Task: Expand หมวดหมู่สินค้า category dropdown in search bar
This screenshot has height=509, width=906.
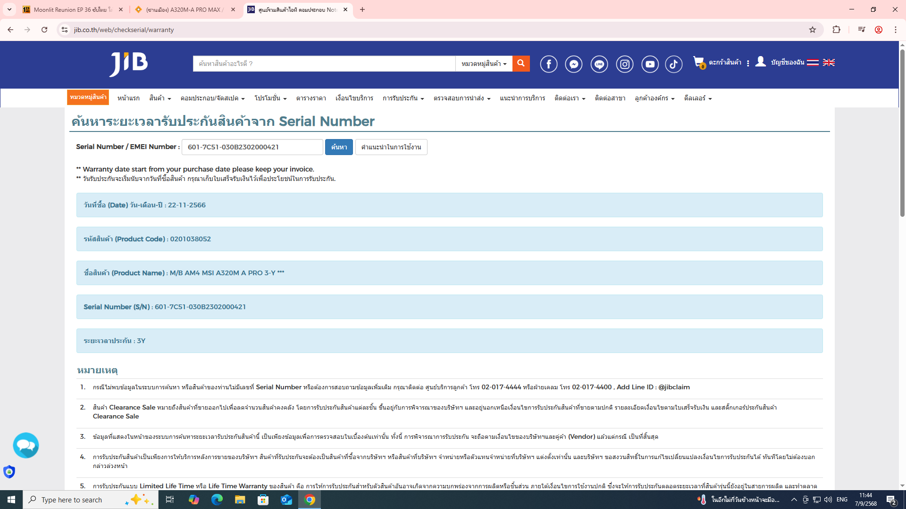Action: tap(484, 64)
